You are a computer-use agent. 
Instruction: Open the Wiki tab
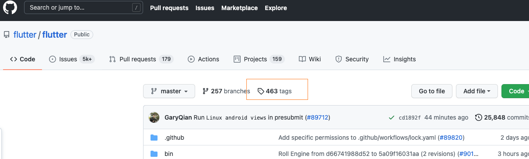pos(310,59)
